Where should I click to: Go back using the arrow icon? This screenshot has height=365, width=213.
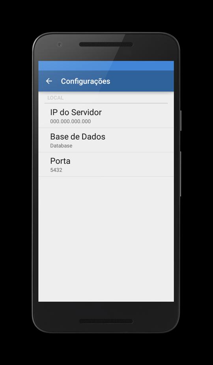click(x=49, y=81)
